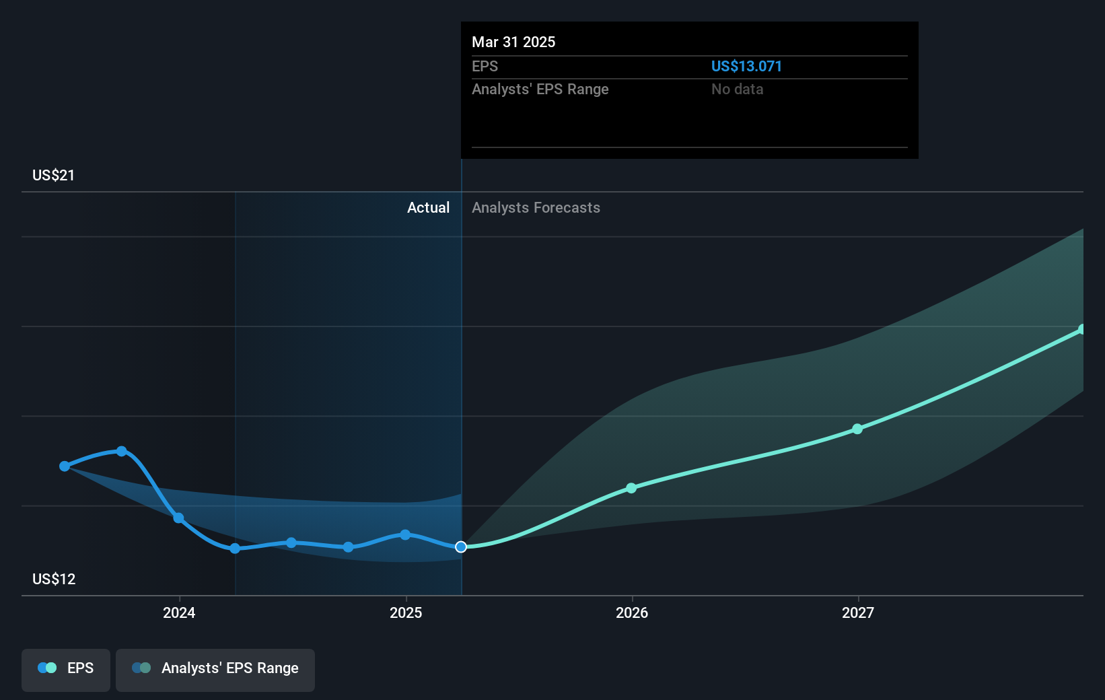Click the 2024 x-axis label
Viewport: 1105px width, 700px height.
179,612
